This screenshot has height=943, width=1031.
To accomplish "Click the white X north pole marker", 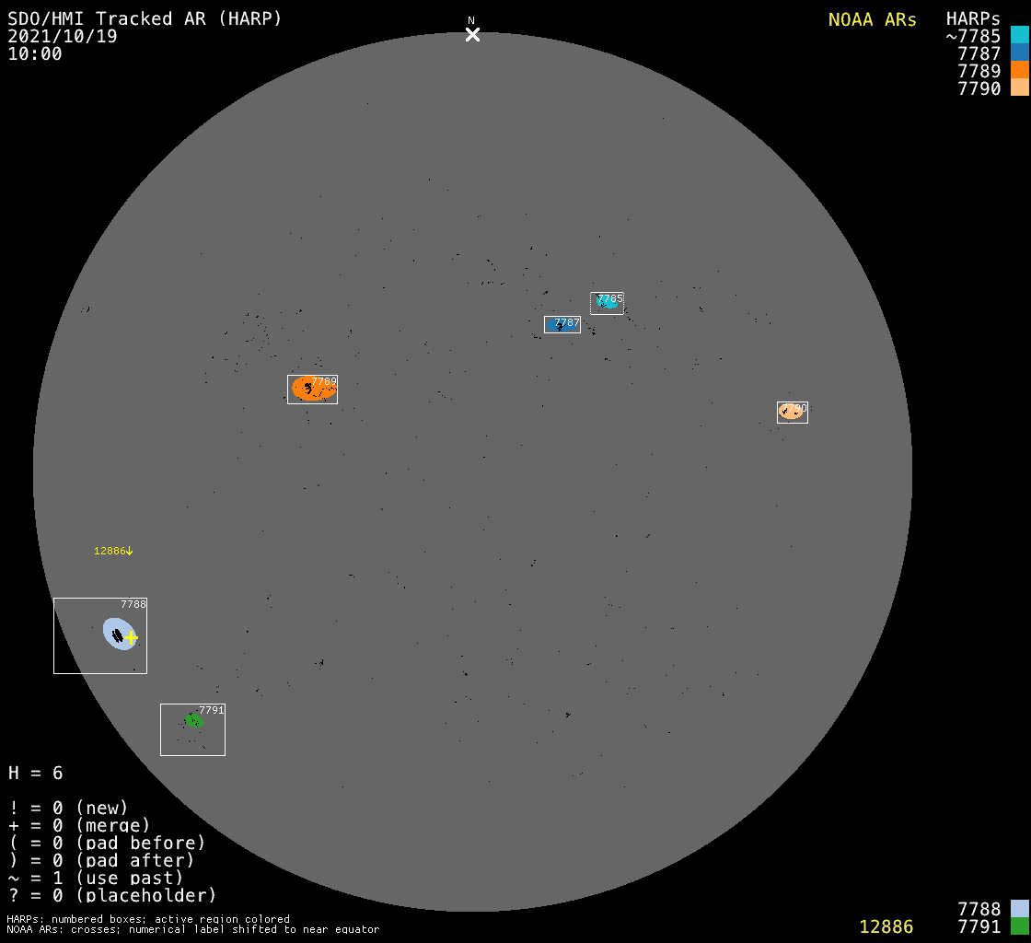I will (x=472, y=34).
